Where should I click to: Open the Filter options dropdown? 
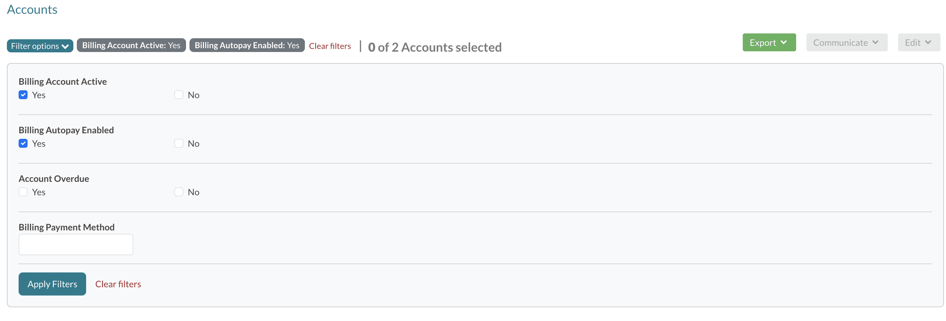click(40, 46)
